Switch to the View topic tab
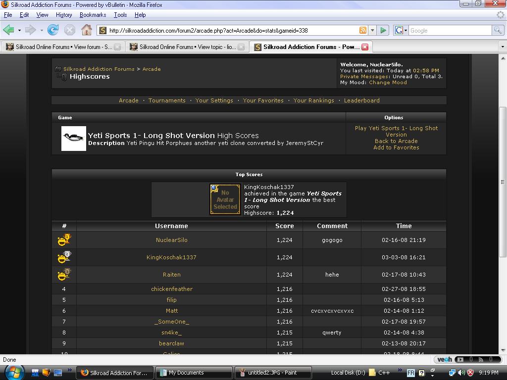Image resolution: width=507 pixels, height=380 pixels. [x=187, y=47]
